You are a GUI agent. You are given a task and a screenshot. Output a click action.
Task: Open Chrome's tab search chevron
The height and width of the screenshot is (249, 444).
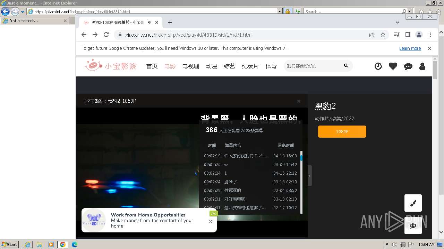click(x=398, y=22)
